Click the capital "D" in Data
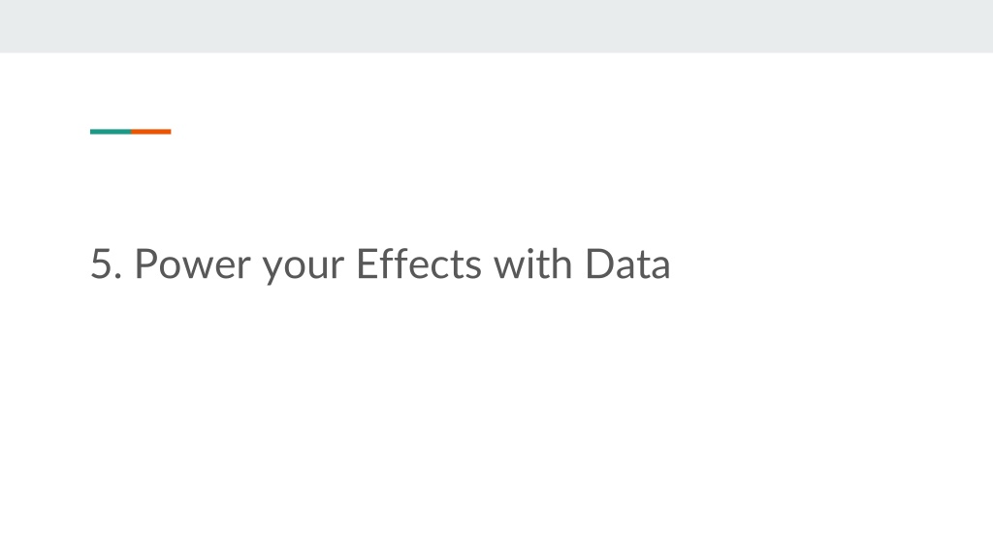Viewport: 993px width, 558px height. 599,263
